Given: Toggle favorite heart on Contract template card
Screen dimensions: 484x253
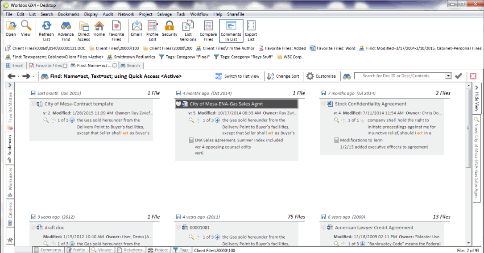Looking at the screenshot, I should (33, 104).
